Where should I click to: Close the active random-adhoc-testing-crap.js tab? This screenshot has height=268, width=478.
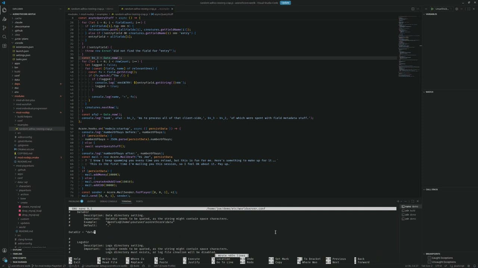tap(172, 9)
